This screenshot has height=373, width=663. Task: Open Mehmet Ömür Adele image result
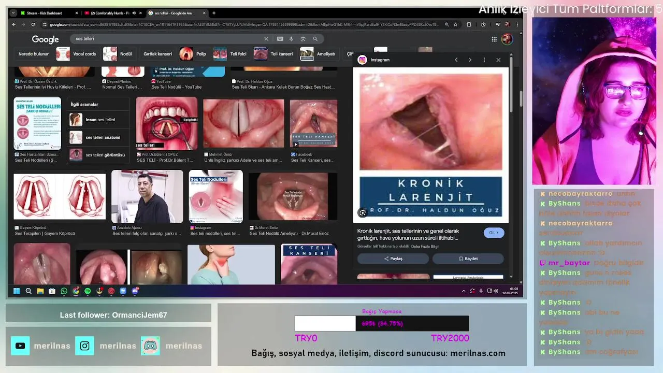(243, 123)
